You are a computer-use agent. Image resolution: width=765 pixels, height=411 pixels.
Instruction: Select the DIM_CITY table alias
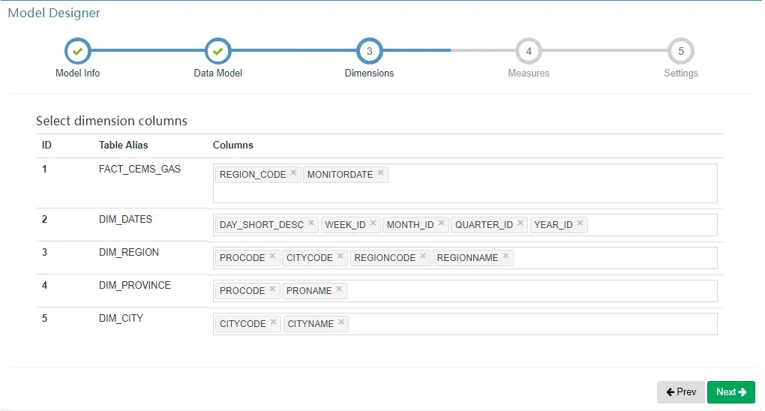[x=121, y=318]
